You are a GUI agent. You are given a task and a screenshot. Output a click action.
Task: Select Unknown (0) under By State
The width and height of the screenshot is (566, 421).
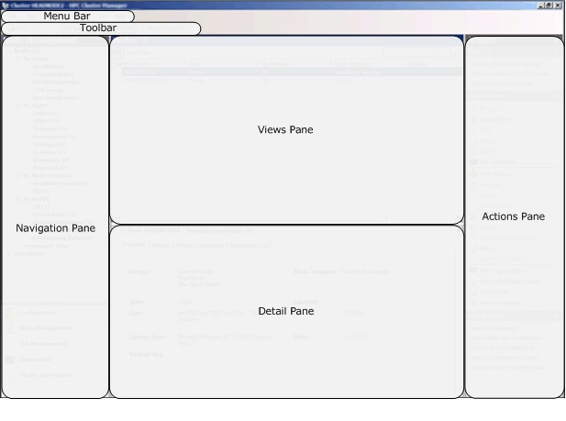pyautogui.click(x=50, y=128)
